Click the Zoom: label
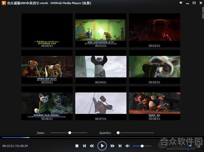The width and height of the screenshot is (204, 152). tap(41, 133)
